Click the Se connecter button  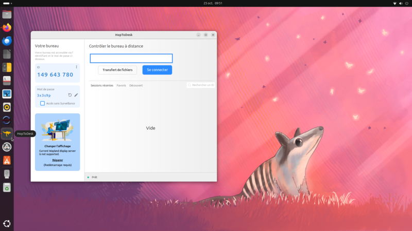click(157, 70)
